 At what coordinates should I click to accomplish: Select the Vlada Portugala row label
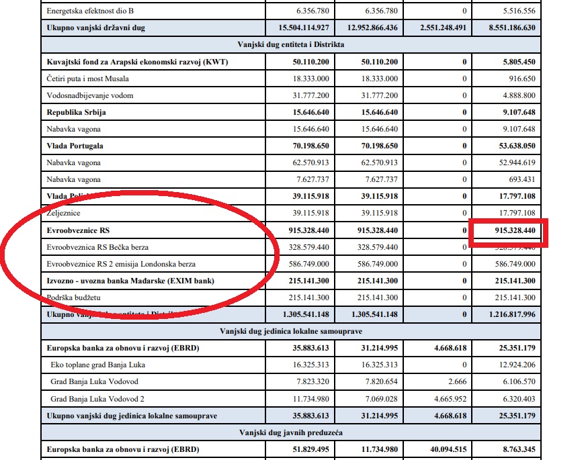[75, 146]
